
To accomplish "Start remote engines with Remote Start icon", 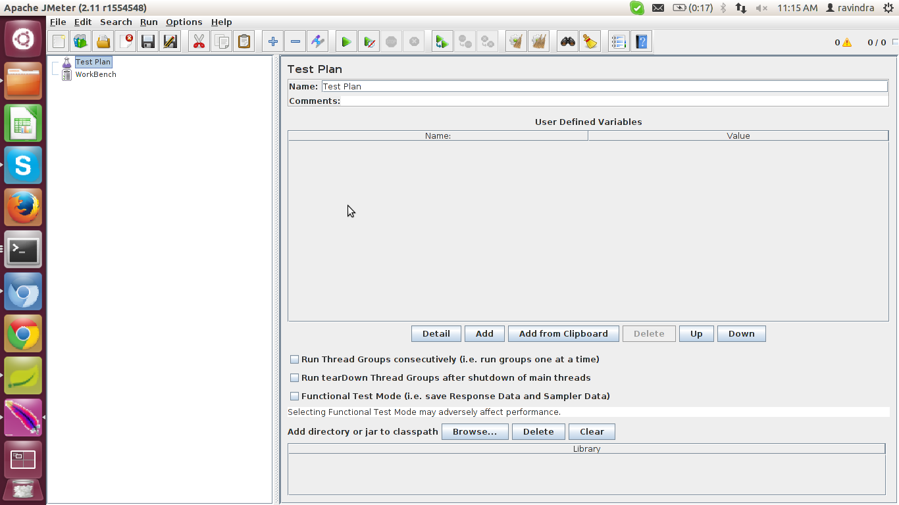I will tap(442, 42).
